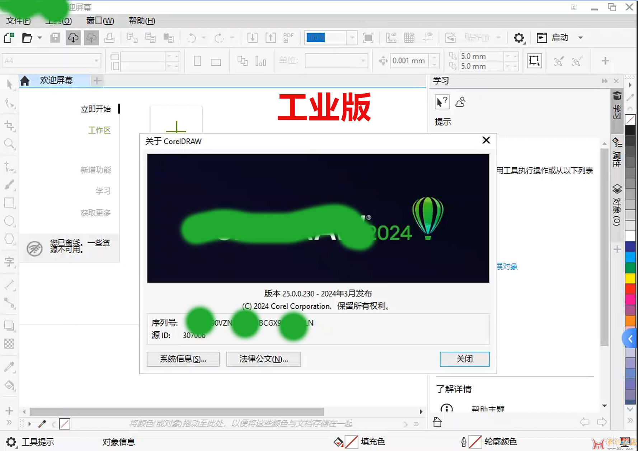
Task: Switch to the Welcome Screen tab
Action: [56, 80]
